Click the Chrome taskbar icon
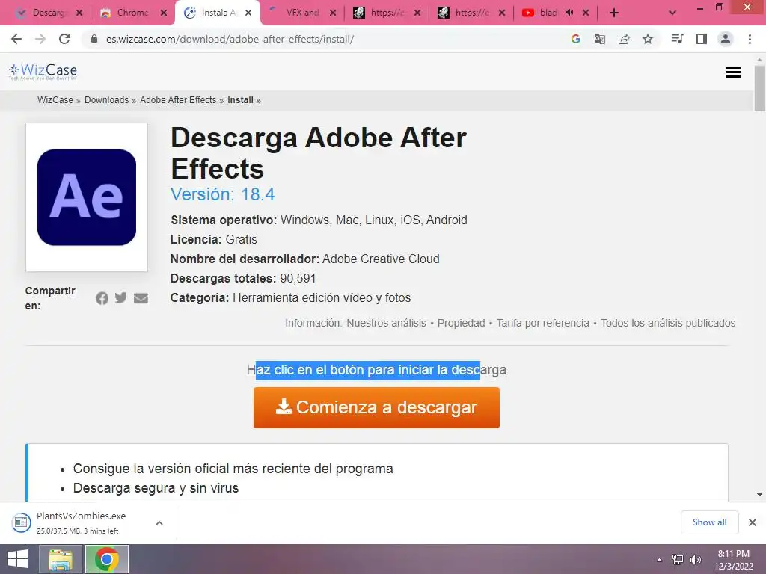This screenshot has width=766, height=574. coord(107,559)
